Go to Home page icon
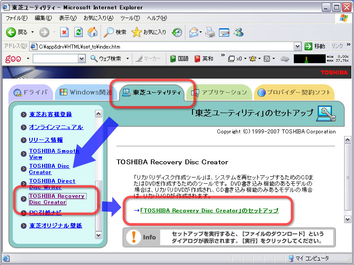The image size is (354, 265). 92,32
